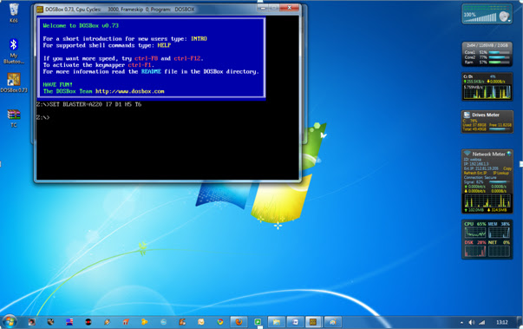Open the Recycle Bin desktop icon
The image size is (523, 329).
tap(14, 13)
